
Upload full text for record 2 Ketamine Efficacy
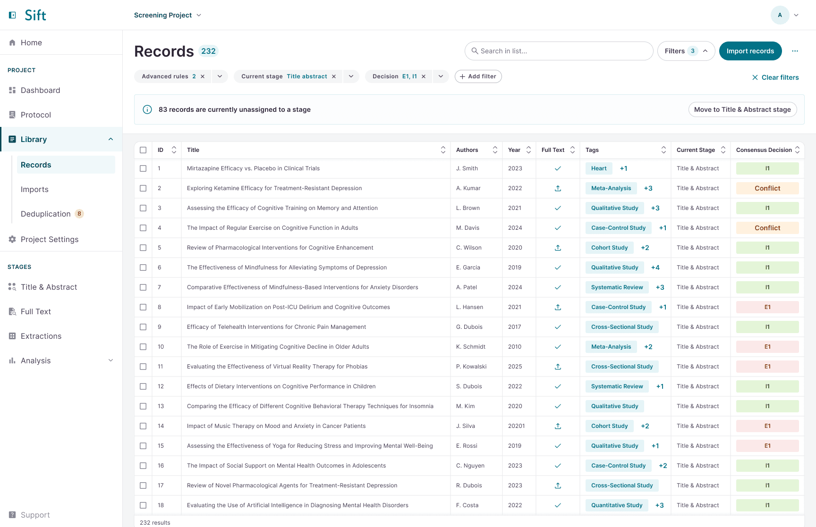pos(558,188)
